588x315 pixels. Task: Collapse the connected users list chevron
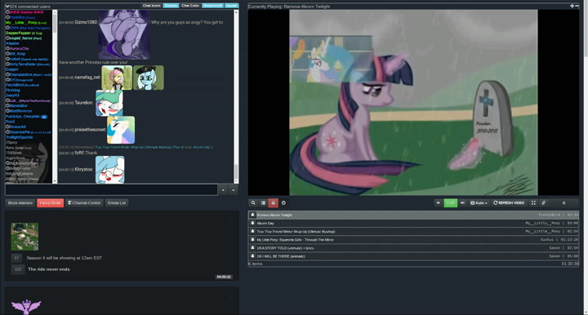pyautogui.click(x=7, y=7)
